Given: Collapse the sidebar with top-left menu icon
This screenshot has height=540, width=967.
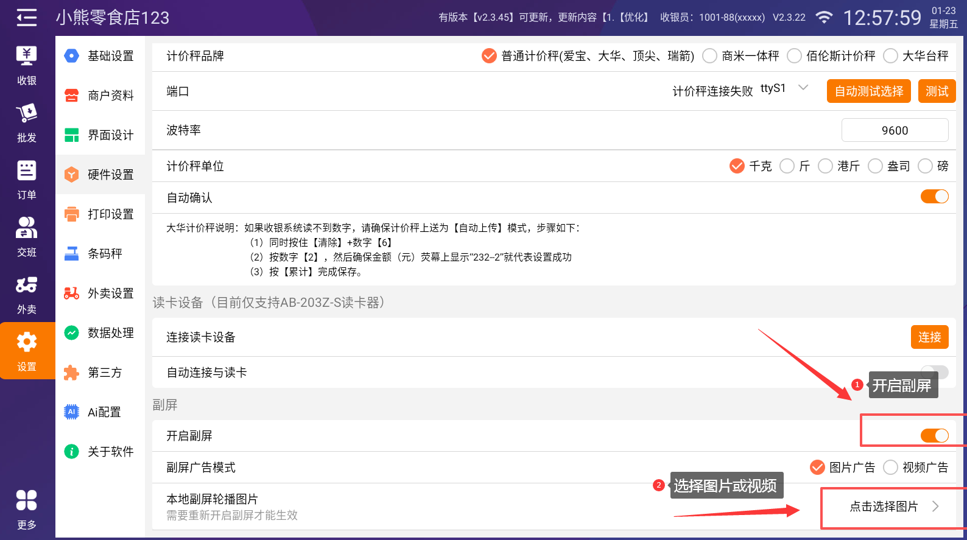Looking at the screenshot, I should (x=26, y=18).
